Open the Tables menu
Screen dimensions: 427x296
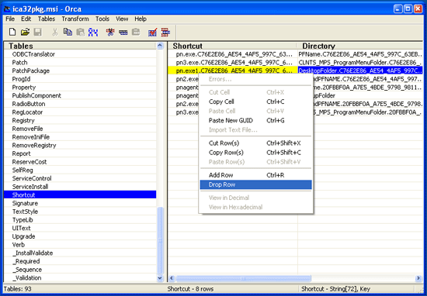(x=47, y=19)
